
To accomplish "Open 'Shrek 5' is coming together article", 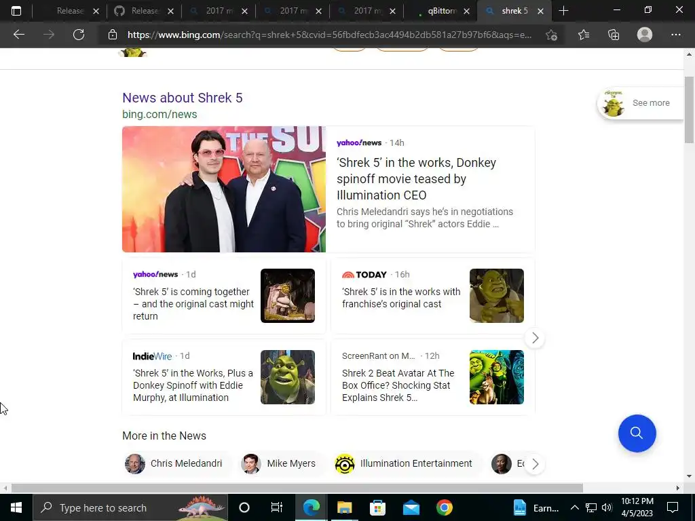I will [x=193, y=304].
